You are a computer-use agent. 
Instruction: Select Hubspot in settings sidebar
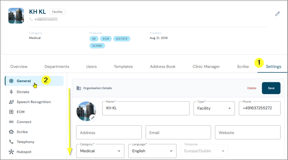pos(24,152)
